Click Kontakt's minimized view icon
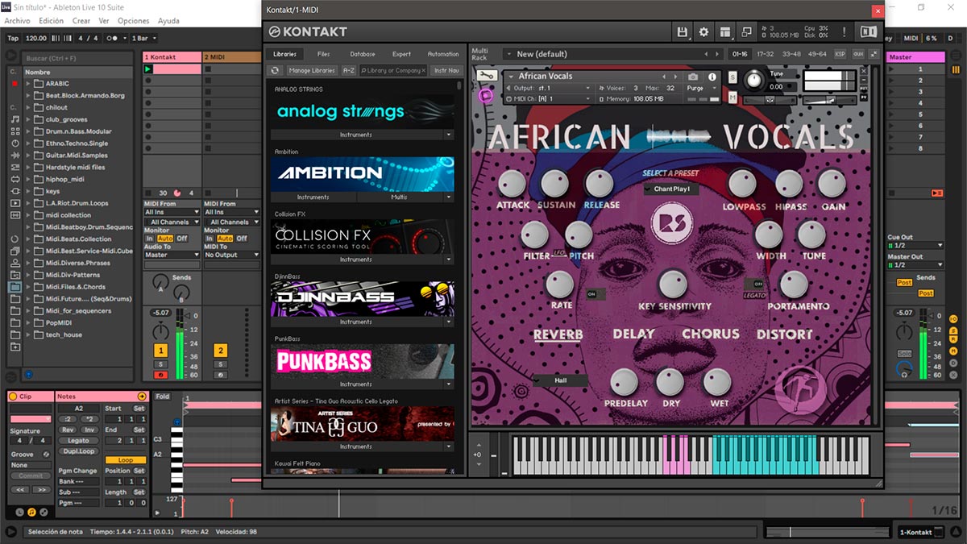 (746, 32)
